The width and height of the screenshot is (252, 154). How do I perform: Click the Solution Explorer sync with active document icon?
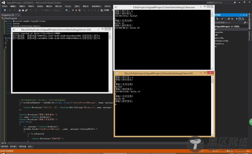(x=222, y=19)
